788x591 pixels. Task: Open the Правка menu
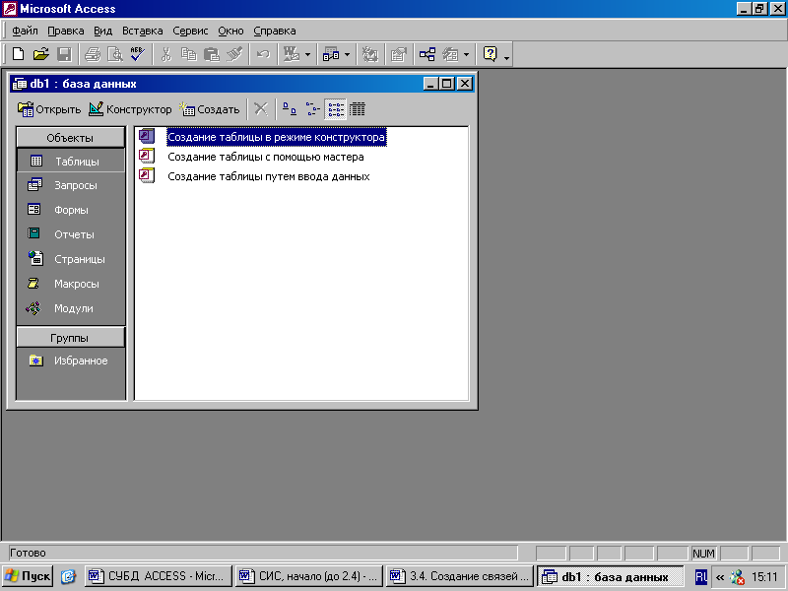66,31
